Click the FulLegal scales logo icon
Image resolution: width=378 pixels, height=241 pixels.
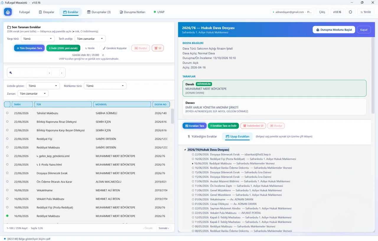[8, 12]
